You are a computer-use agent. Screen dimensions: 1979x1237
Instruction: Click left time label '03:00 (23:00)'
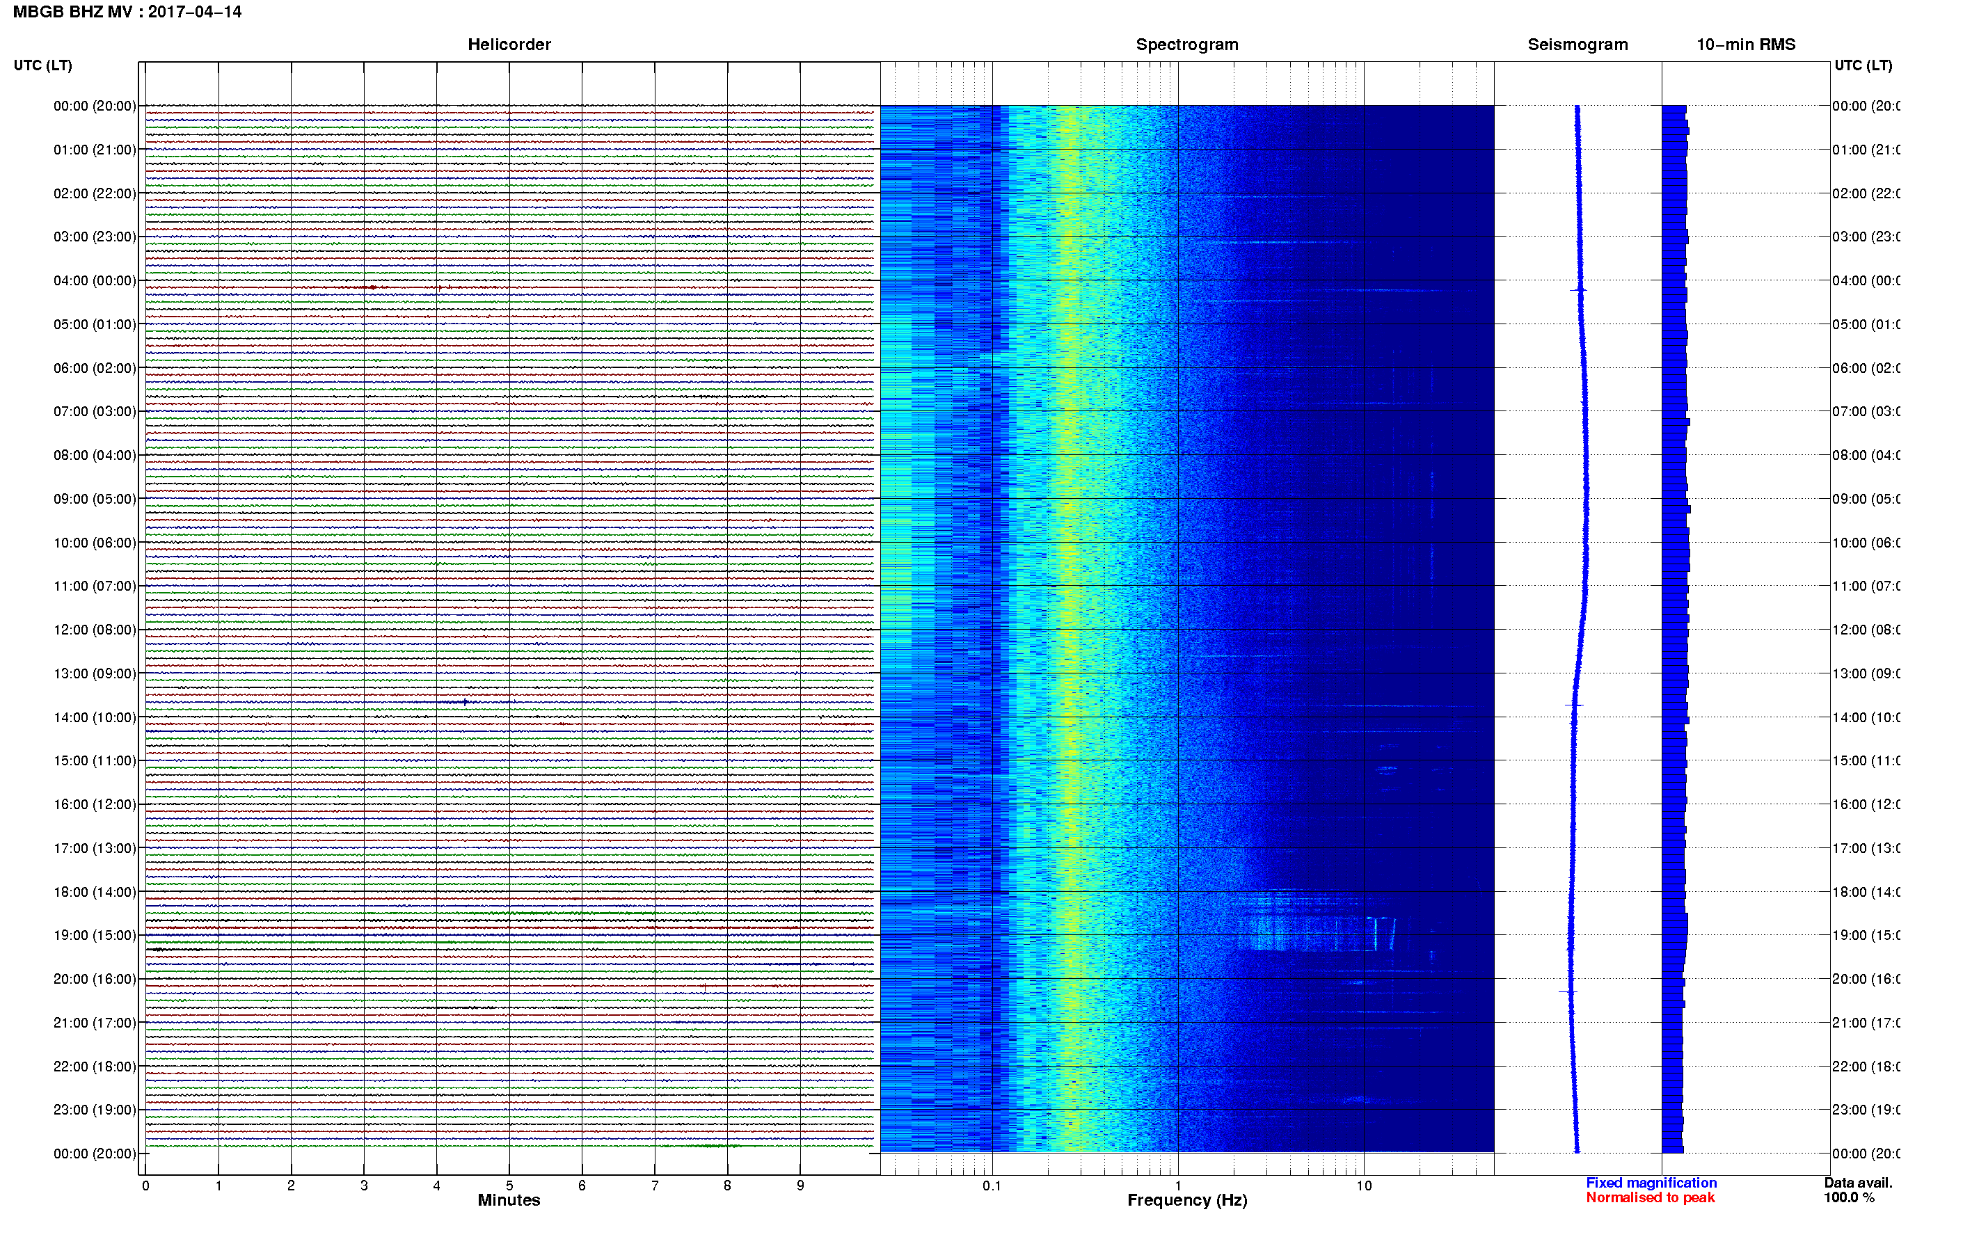click(x=95, y=237)
